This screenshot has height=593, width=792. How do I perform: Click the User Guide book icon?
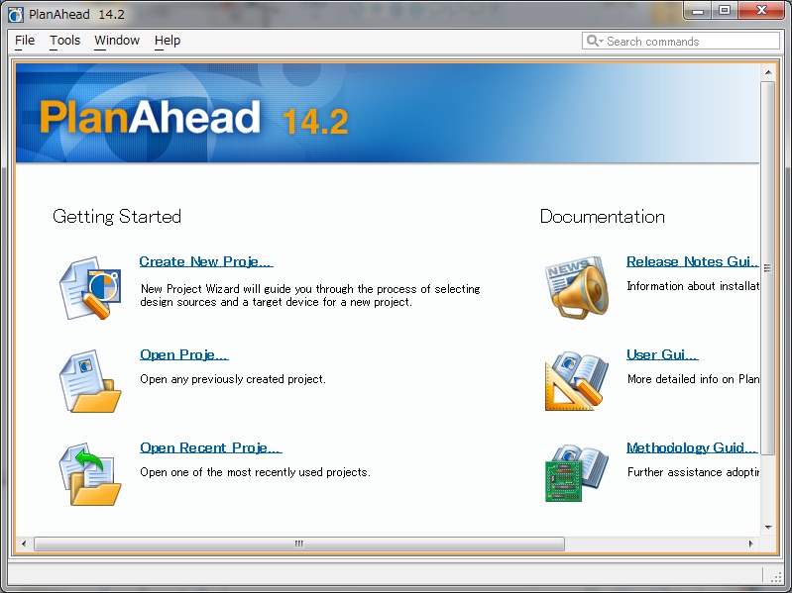click(577, 381)
